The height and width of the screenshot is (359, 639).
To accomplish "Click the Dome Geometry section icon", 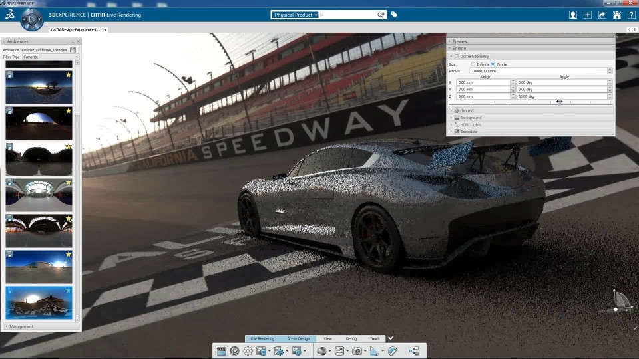I will [x=457, y=56].
